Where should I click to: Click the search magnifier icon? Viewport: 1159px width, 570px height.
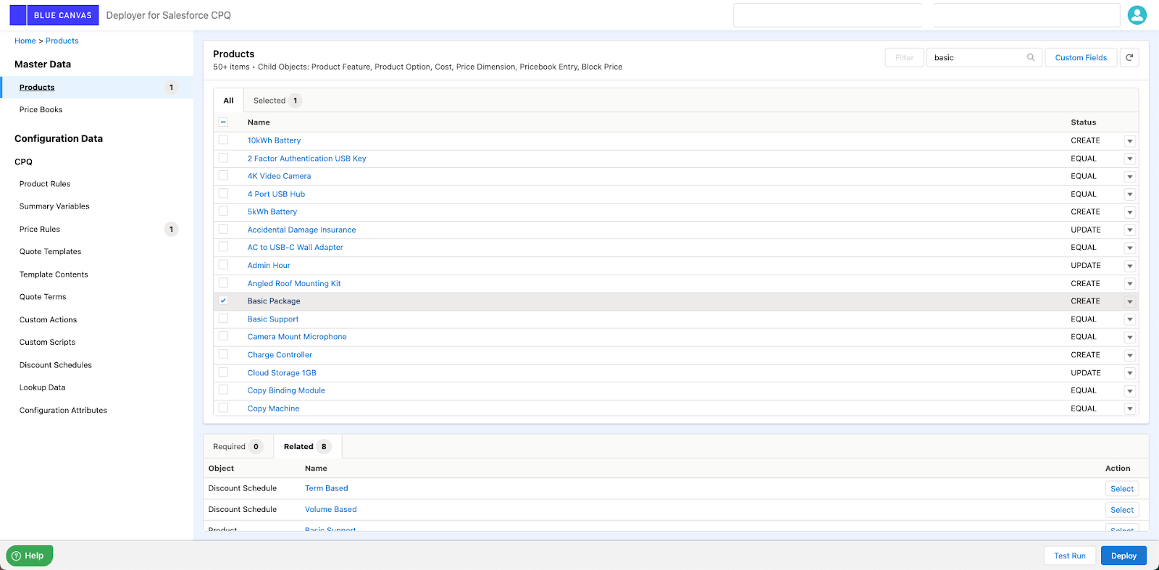[x=1031, y=57]
